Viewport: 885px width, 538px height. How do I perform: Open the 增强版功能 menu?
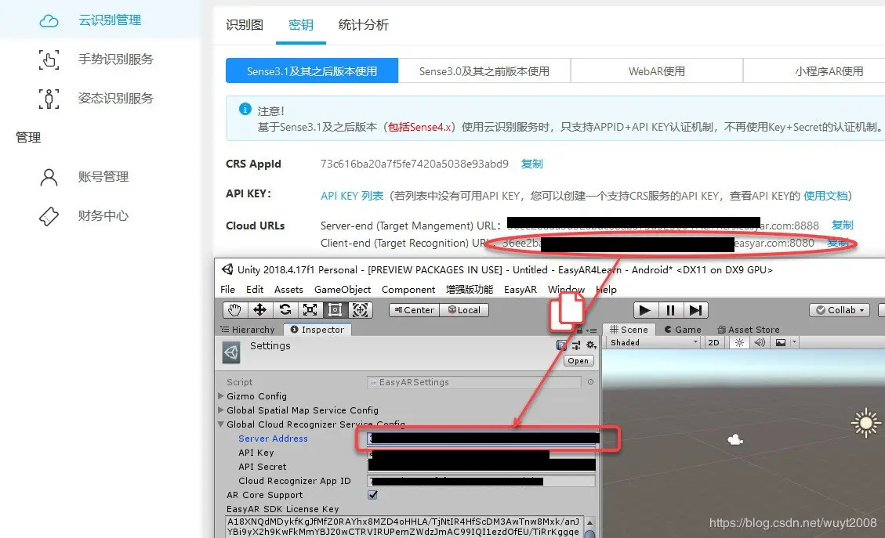[470, 289]
